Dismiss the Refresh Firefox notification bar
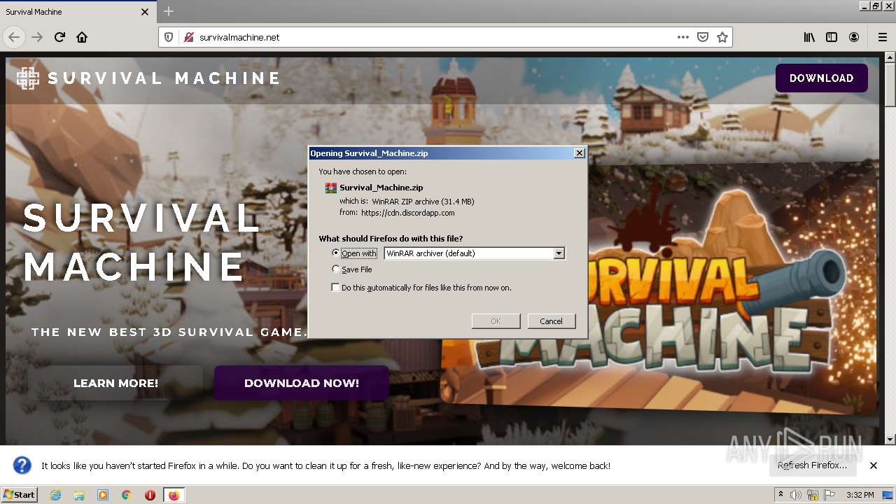The image size is (896, 504). pos(874,465)
